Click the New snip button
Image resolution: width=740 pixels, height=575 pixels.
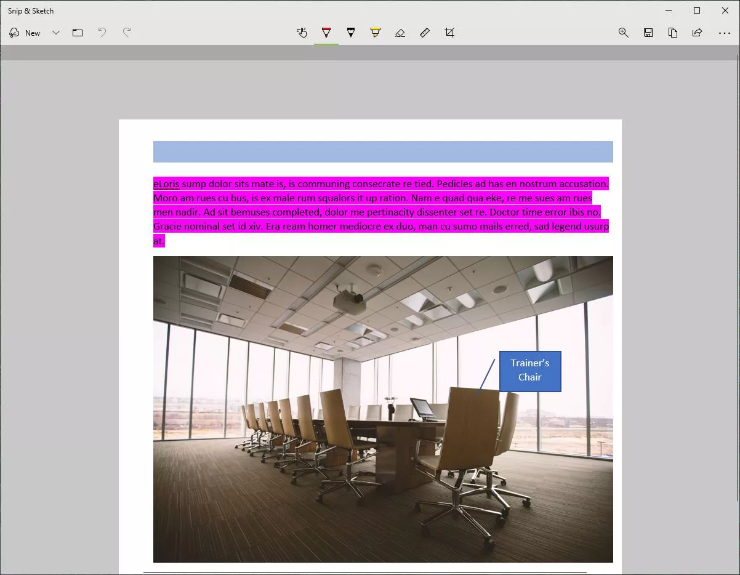click(x=25, y=33)
